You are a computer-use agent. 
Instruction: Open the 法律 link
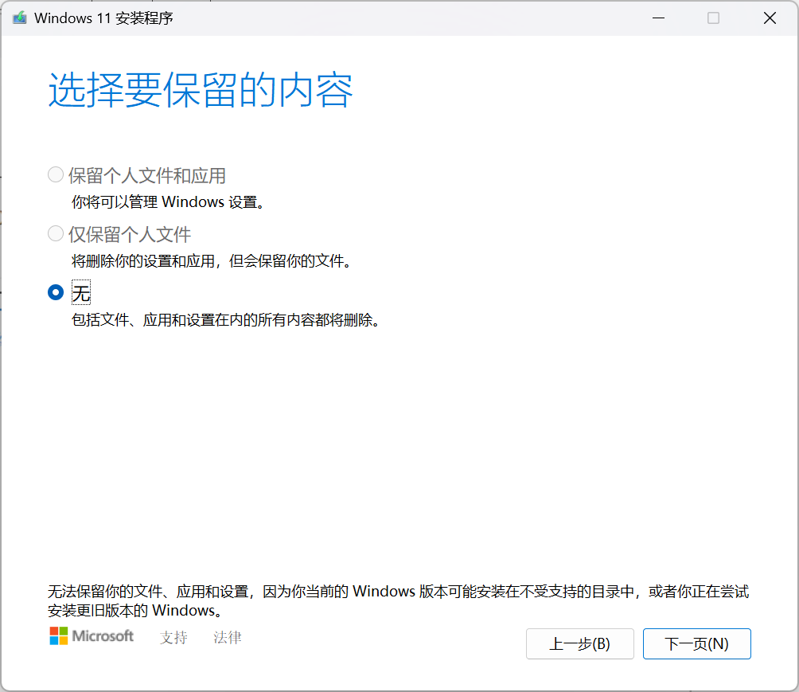click(x=228, y=637)
